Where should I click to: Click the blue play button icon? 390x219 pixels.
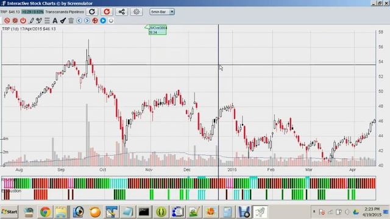click(103, 21)
